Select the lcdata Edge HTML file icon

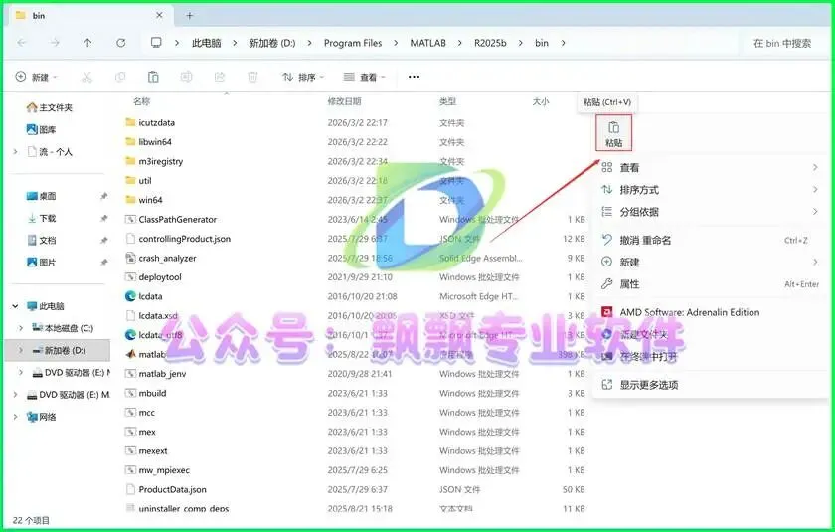[130, 296]
